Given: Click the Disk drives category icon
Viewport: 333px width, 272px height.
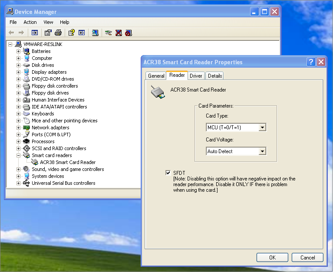Looking at the screenshot, I should (26, 65).
